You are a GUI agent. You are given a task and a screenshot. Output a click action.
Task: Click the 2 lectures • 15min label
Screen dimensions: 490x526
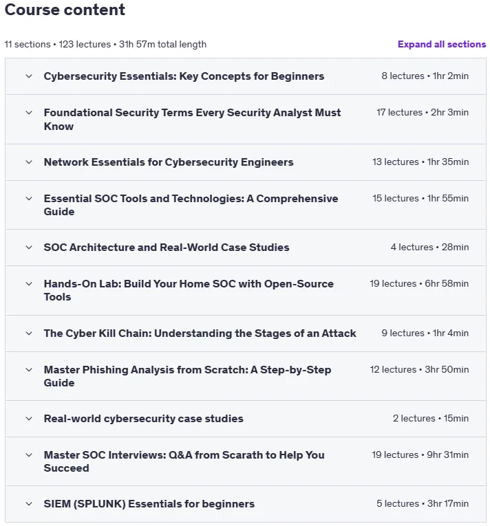431,419
